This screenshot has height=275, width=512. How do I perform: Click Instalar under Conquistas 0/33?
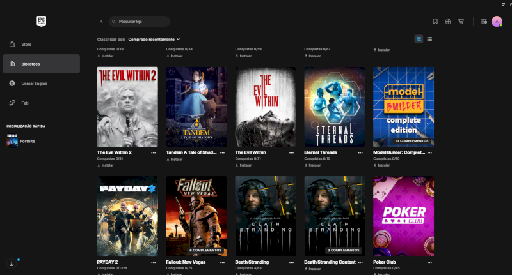[106, 56]
